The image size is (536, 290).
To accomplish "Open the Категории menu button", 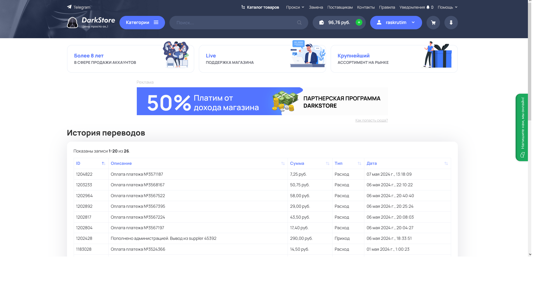I will [x=142, y=23].
